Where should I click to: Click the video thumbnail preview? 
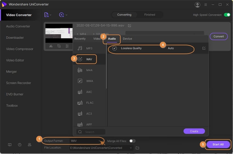pos(59,33)
